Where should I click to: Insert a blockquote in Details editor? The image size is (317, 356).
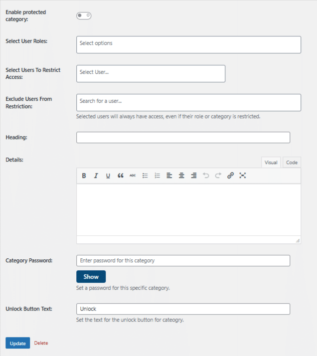pyautogui.click(x=121, y=176)
